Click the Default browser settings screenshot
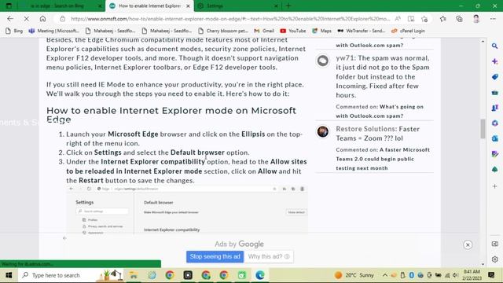The image size is (503, 283). (x=187, y=210)
